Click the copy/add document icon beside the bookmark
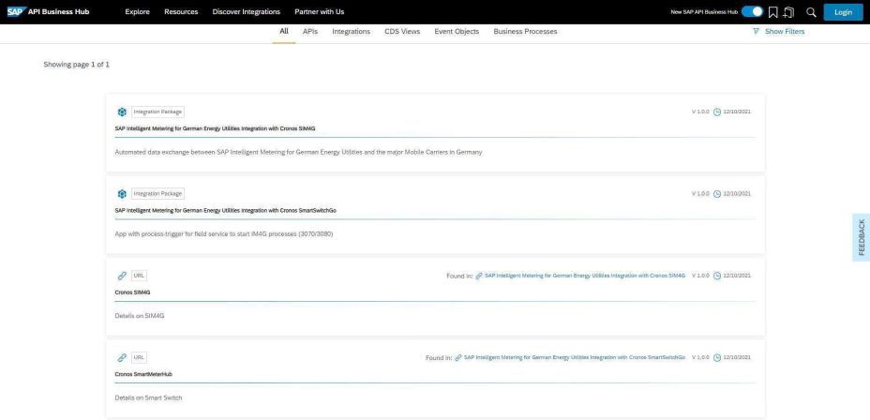This screenshot has width=870, height=420. (790, 11)
